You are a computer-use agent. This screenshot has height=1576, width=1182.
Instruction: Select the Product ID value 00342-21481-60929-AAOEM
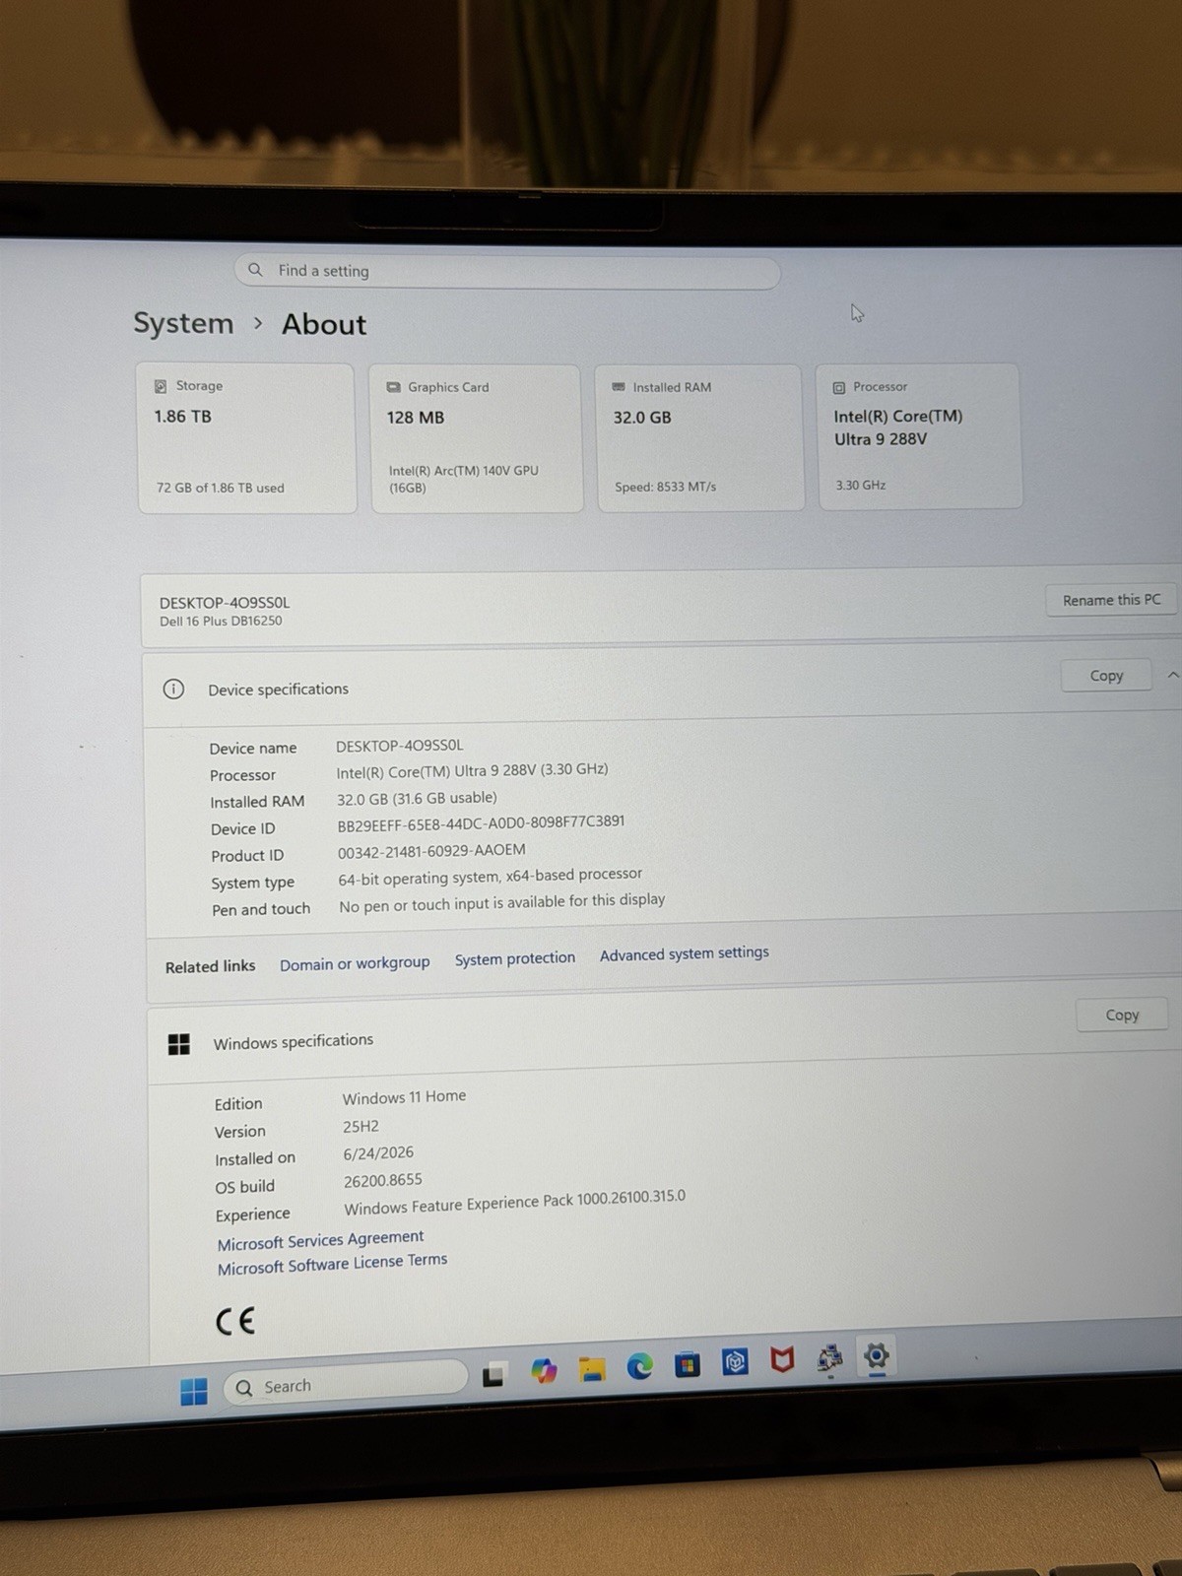pos(431,851)
